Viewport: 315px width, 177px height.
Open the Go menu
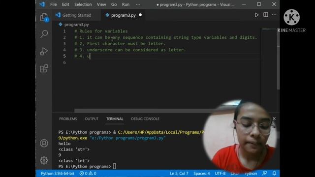pyautogui.click(x=114, y=4)
